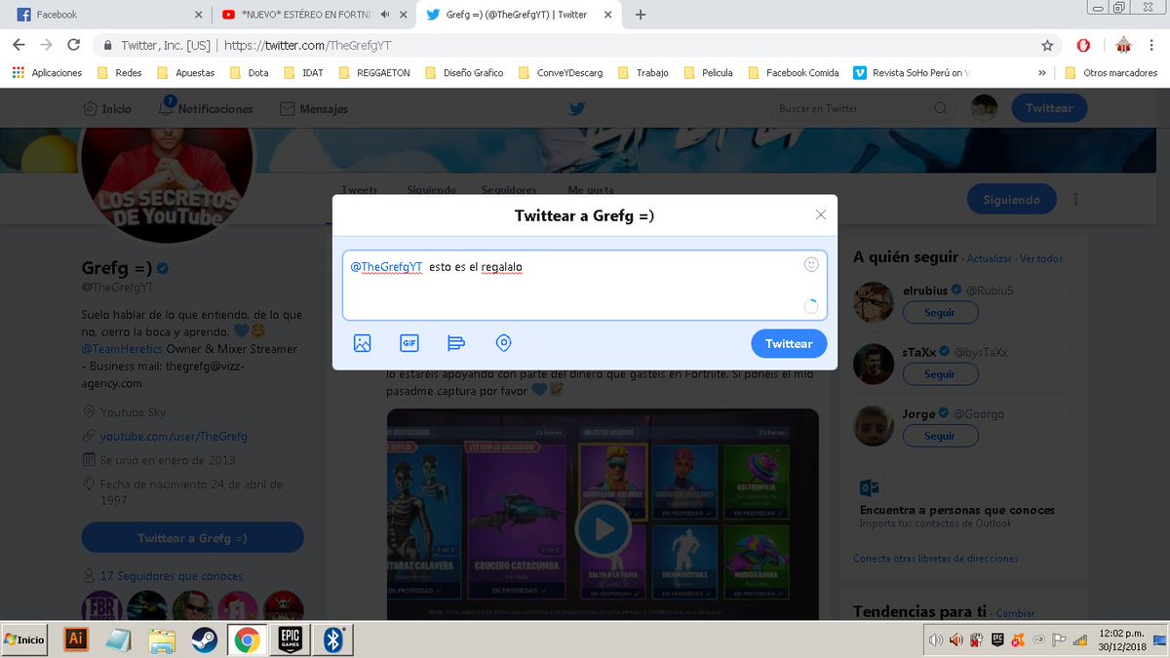Screen dimensions: 1170x658
Task: Close the Twittear a Grefg dialog
Action: pyautogui.click(x=821, y=214)
